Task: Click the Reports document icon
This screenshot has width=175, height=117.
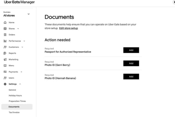Action: 5,53
